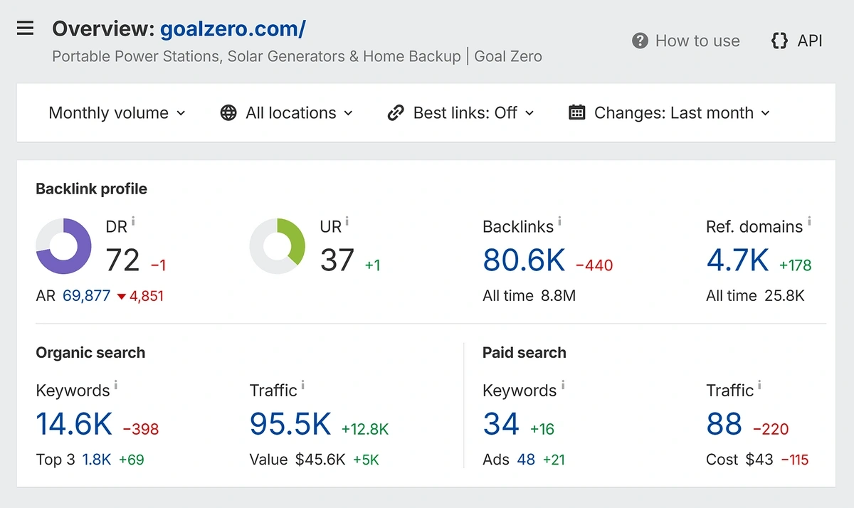Click info icon beside Organic search Traffic
This screenshot has height=508, width=854.
pyautogui.click(x=302, y=386)
